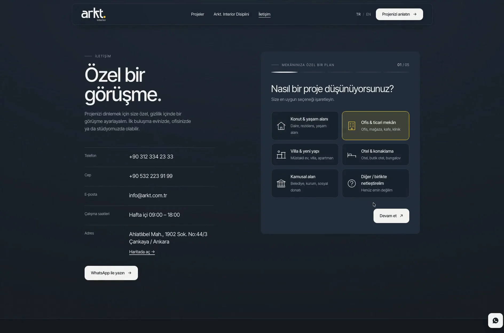Open the Haritada aç map link
Screen dimensions: 504x333
pos(142,252)
